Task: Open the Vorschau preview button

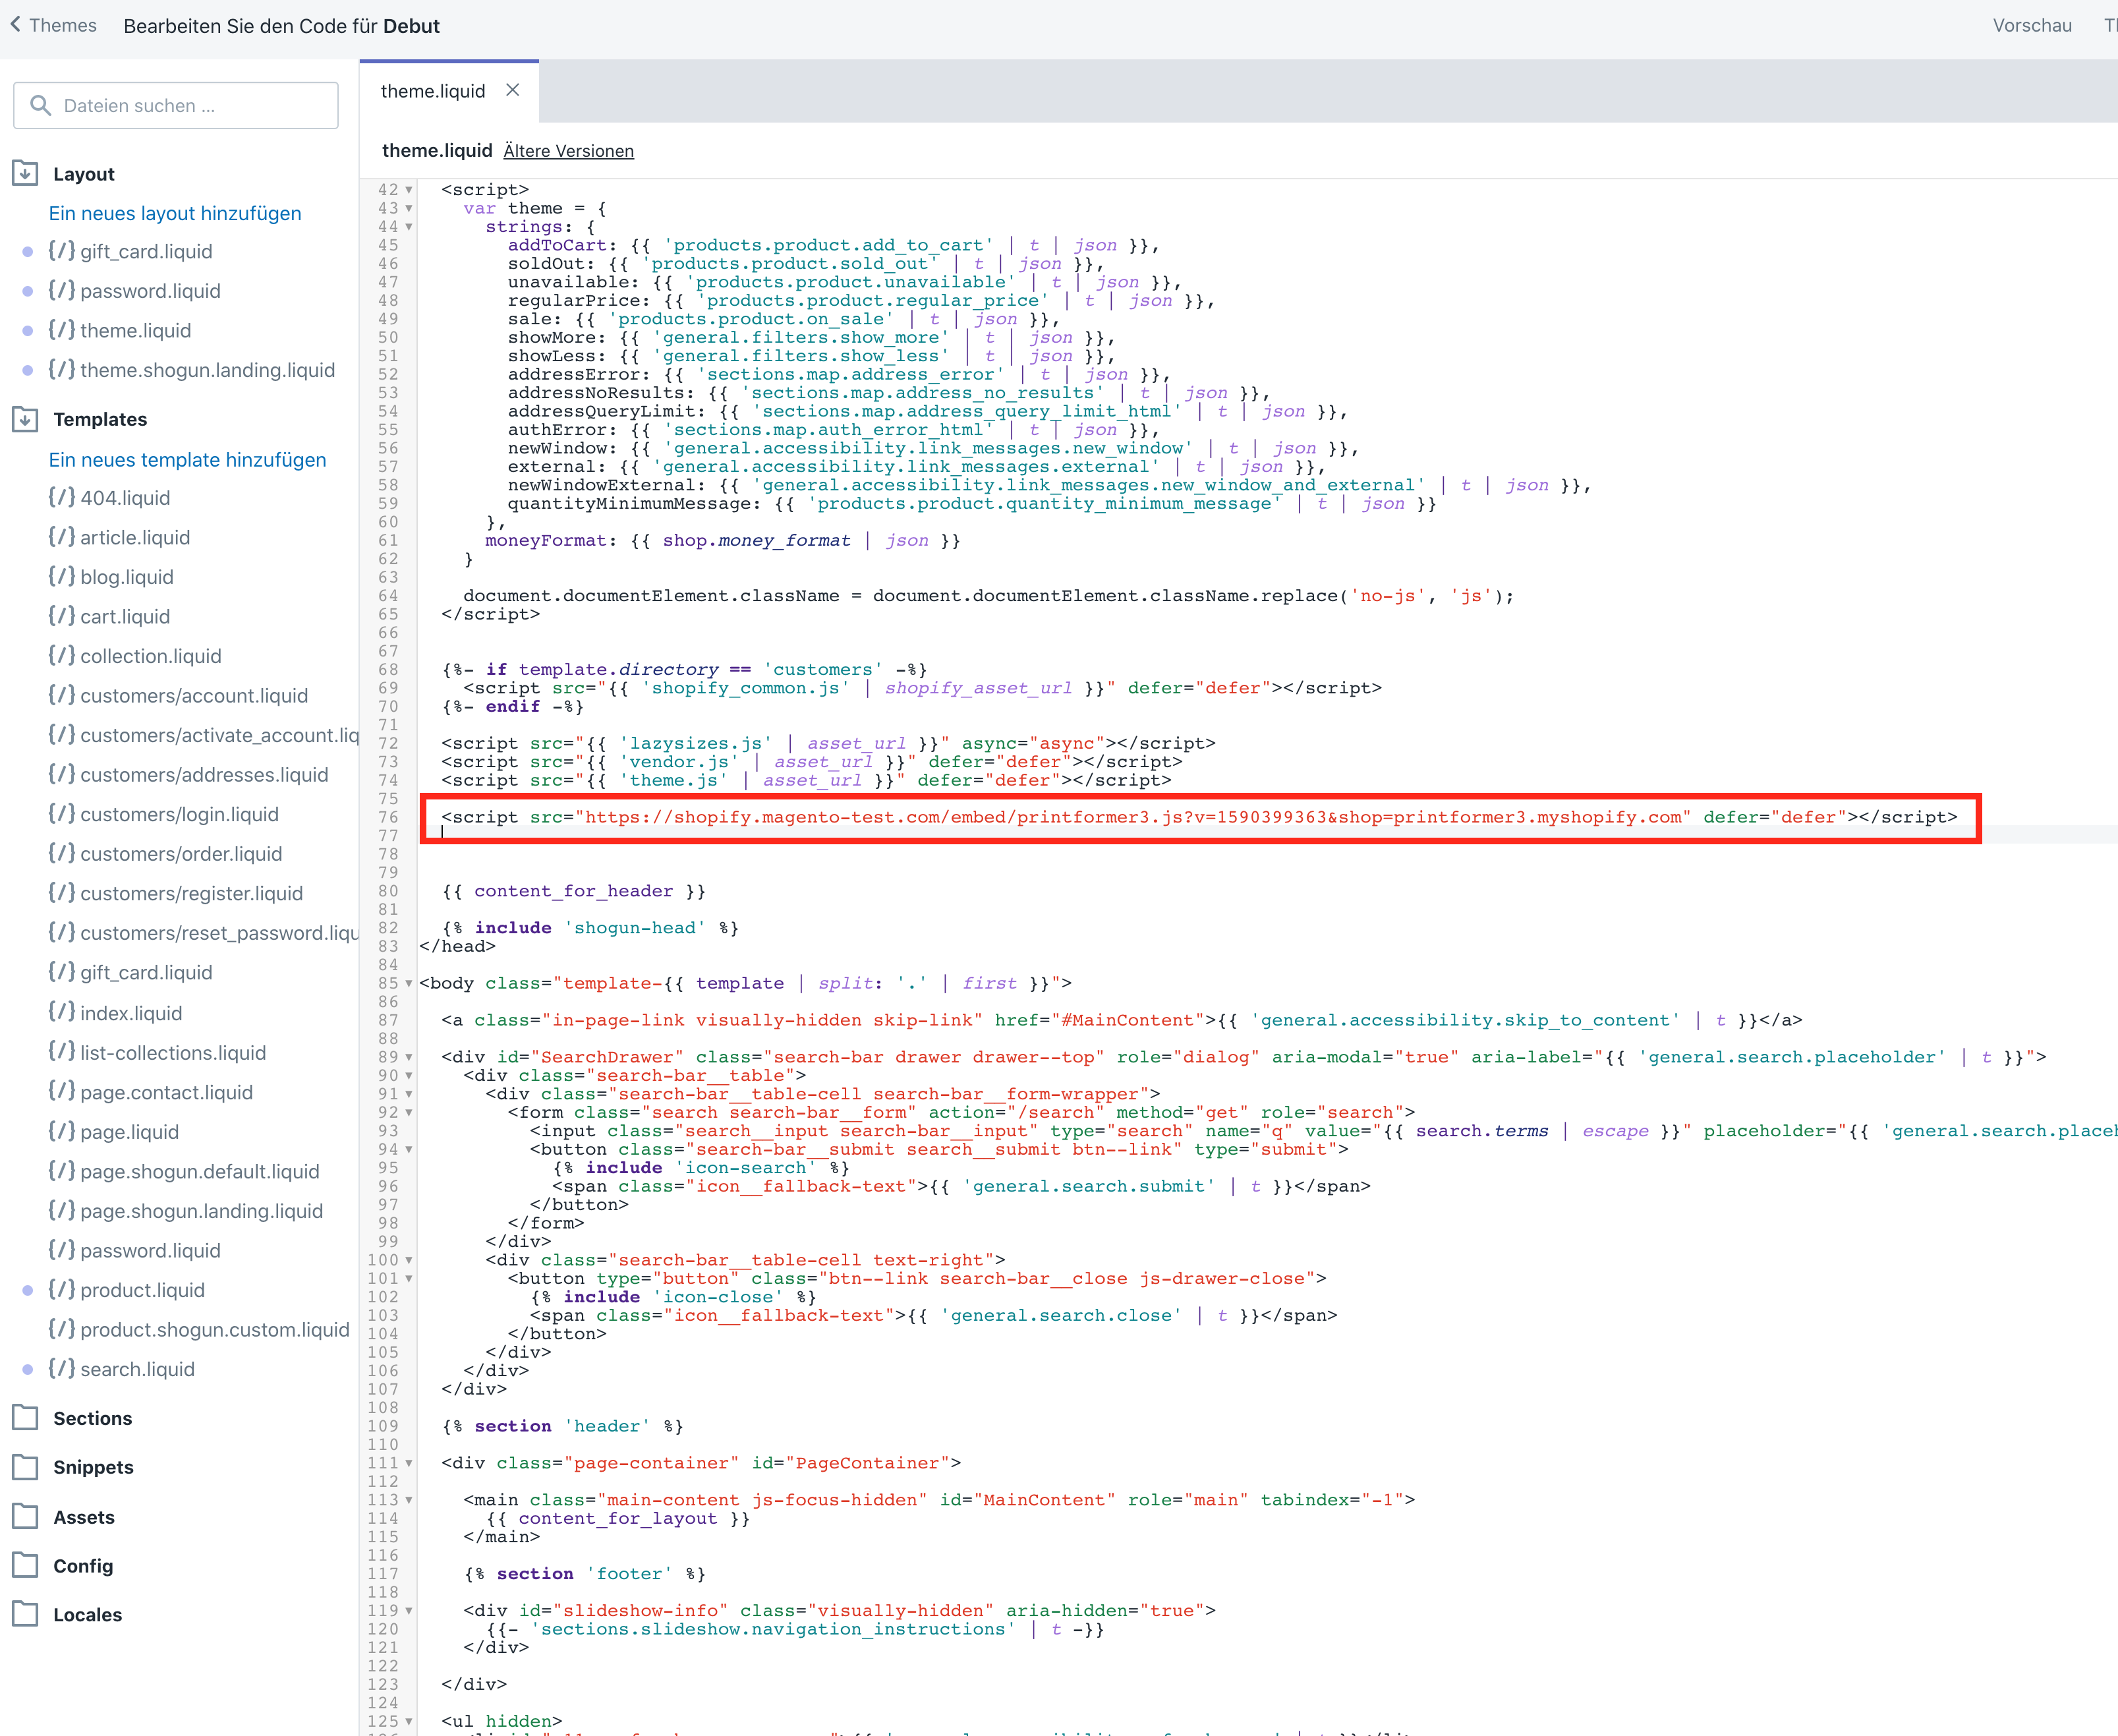Action: tap(2031, 25)
